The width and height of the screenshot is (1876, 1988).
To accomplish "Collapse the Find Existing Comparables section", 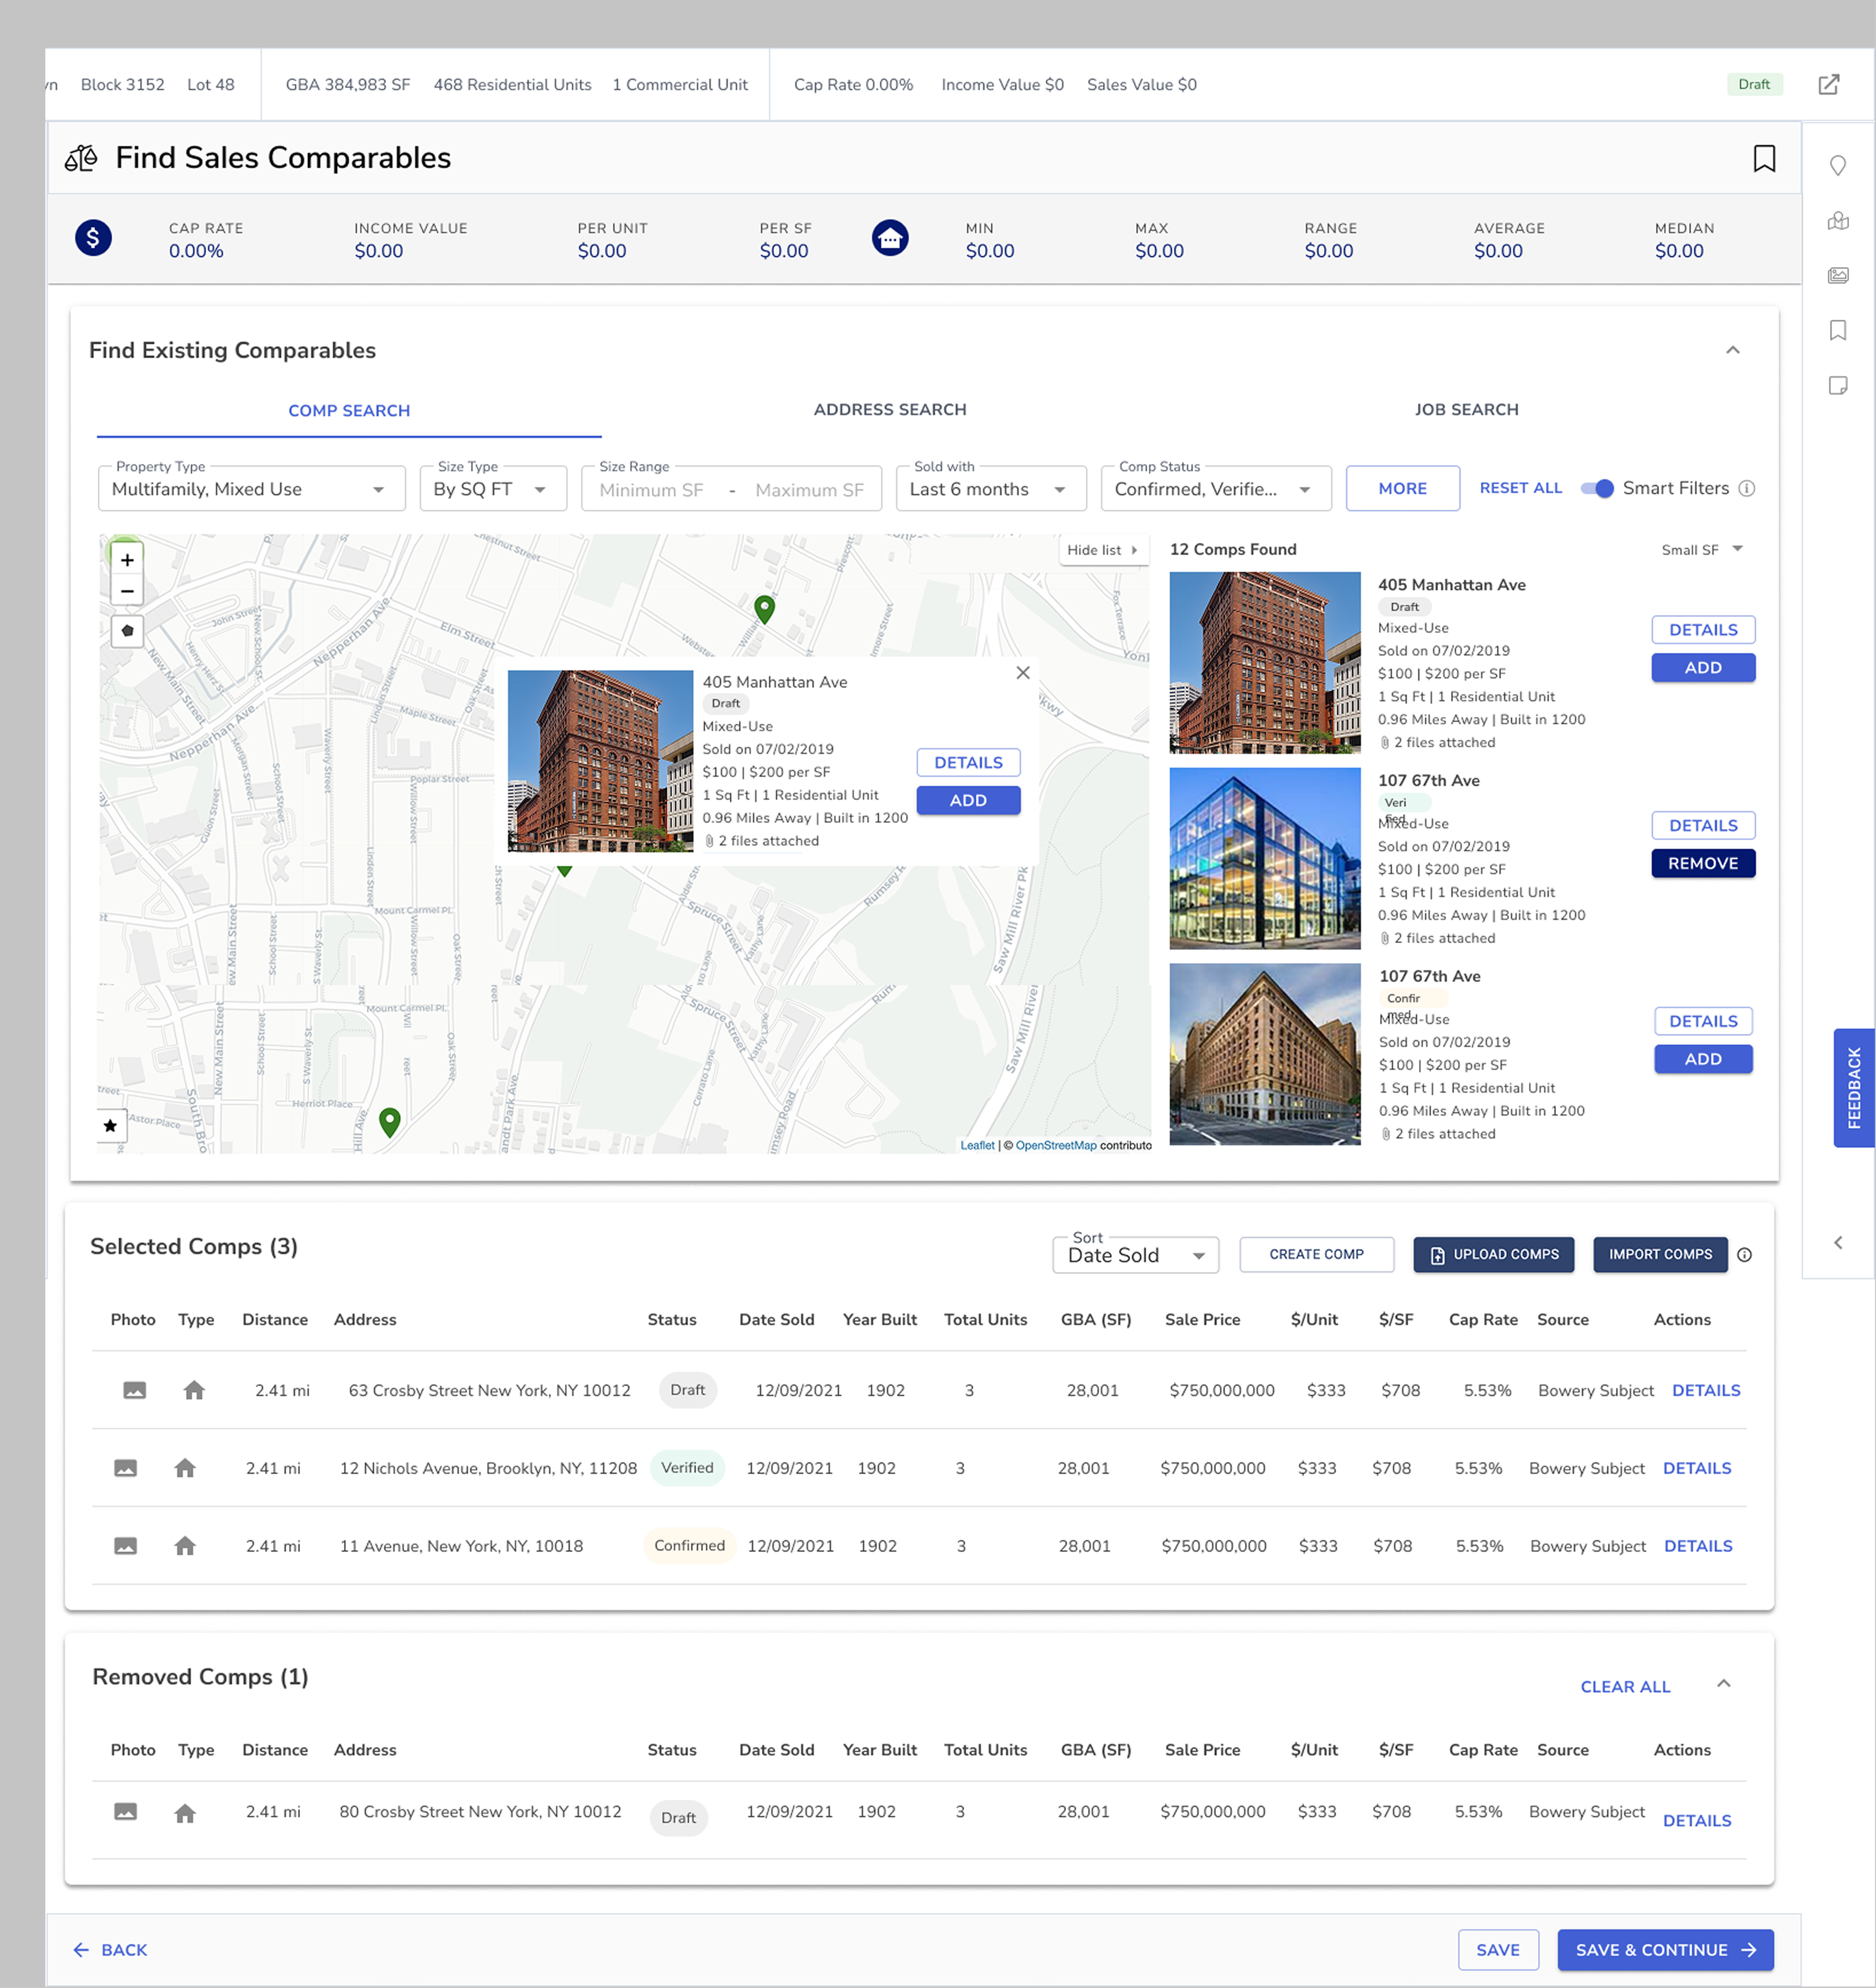I will (1733, 350).
